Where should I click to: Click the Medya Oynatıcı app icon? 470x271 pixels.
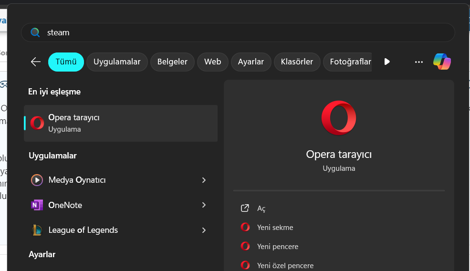[x=37, y=180]
